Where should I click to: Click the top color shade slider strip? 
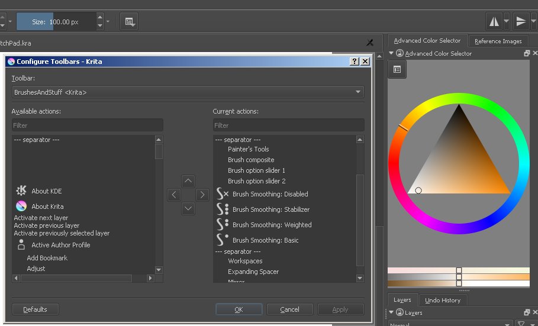(x=459, y=270)
